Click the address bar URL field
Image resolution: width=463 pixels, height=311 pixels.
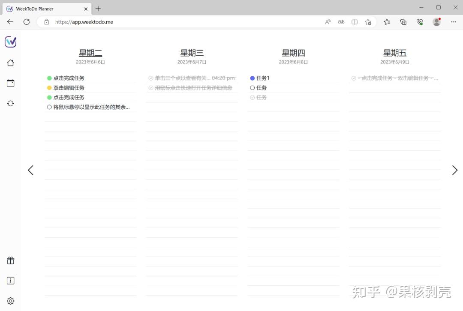click(x=186, y=22)
